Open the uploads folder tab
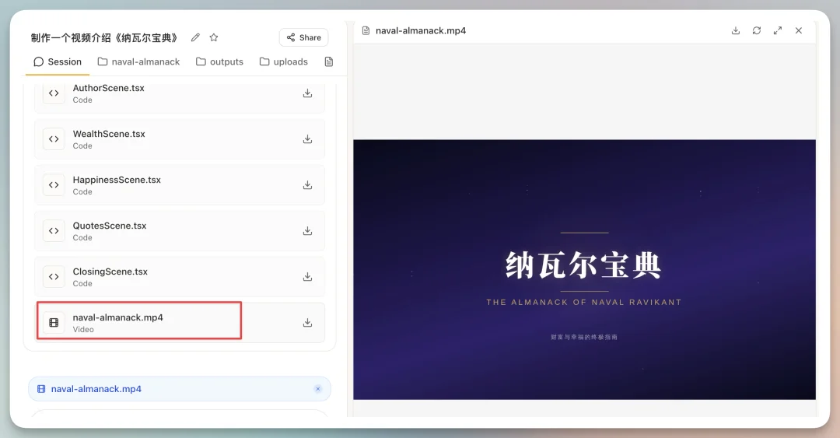Image resolution: width=840 pixels, height=438 pixels. (x=283, y=61)
